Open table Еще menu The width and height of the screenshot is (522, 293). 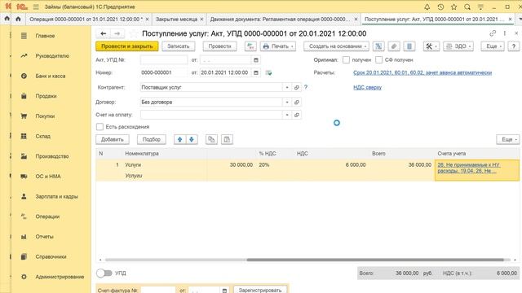pos(508,139)
